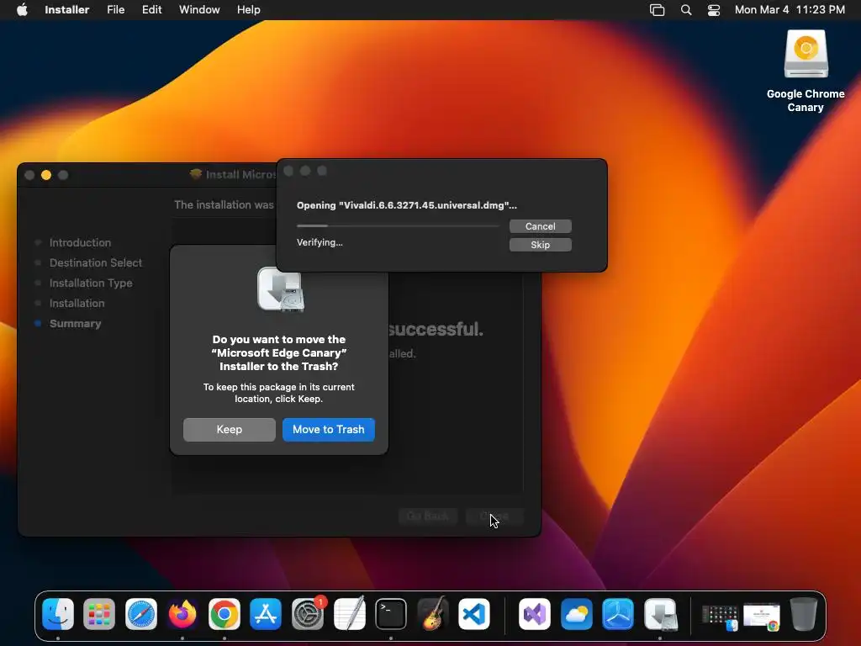Select the Introduction step in Installer sidebar
Image resolution: width=861 pixels, height=646 pixels.
[x=80, y=243]
